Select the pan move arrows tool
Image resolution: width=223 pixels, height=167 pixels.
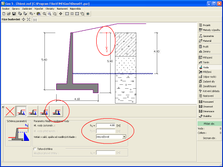pyautogui.click(x=61, y=14)
